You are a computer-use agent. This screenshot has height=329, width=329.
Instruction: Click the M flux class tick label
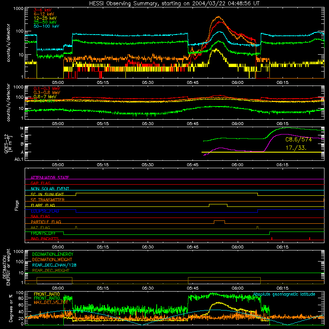[22, 128]
